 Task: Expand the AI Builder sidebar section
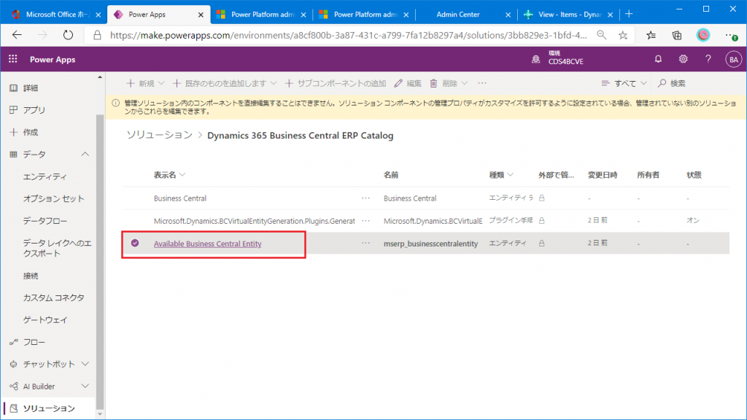[85, 386]
